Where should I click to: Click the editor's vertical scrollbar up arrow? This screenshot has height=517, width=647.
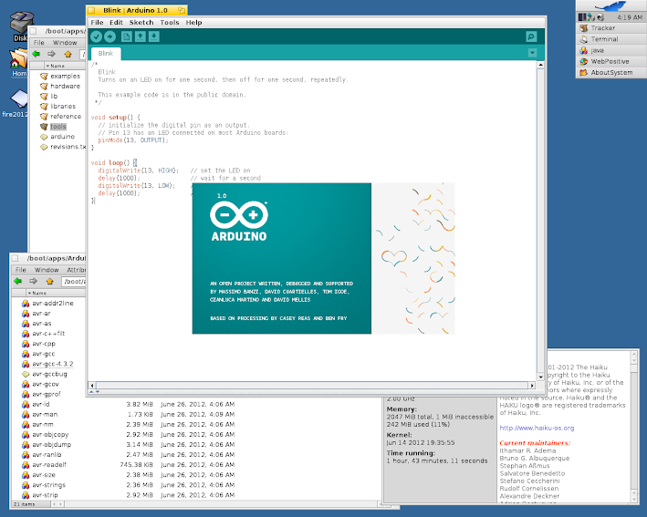tap(540, 65)
